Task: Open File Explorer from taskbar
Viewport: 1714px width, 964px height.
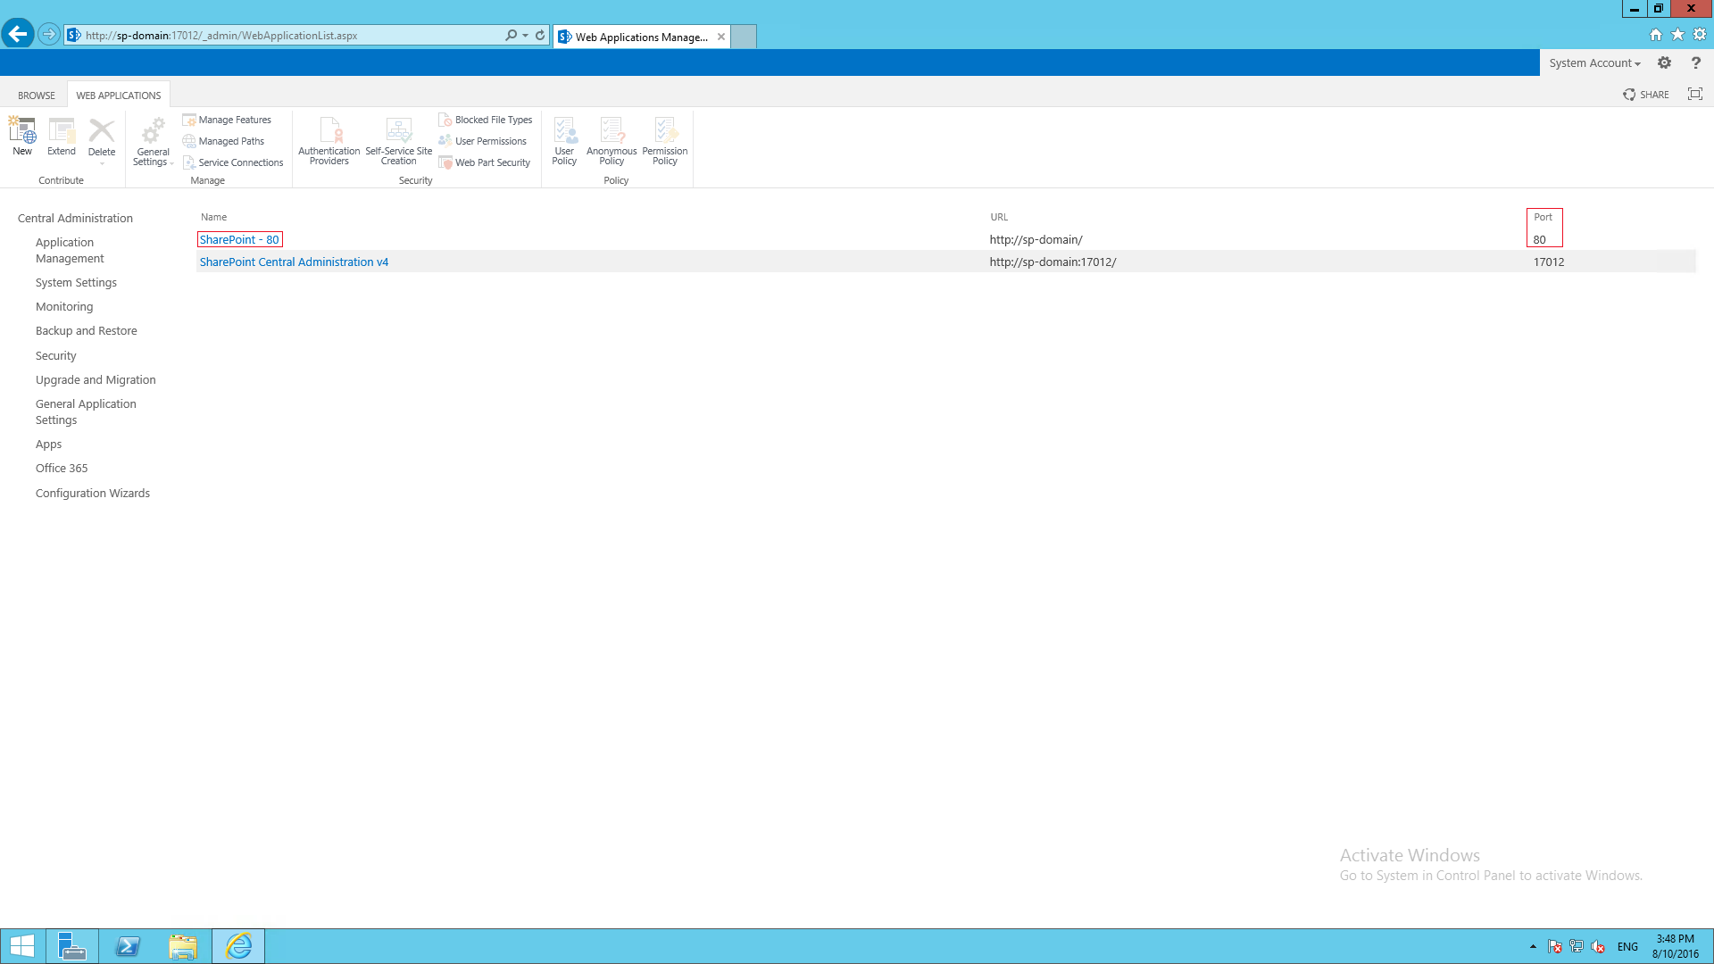Action: point(183,946)
